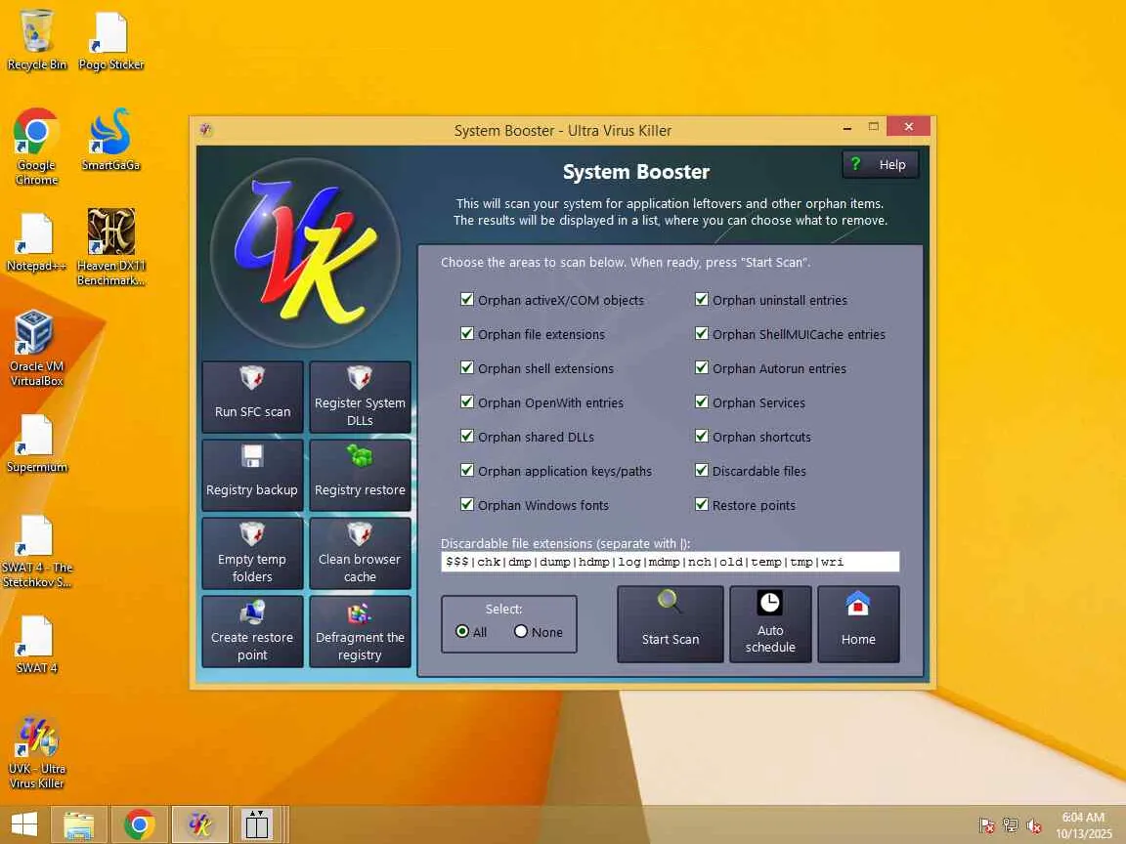The height and width of the screenshot is (844, 1126).
Task: Click the discardable file extensions field
Action: pos(670,562)
